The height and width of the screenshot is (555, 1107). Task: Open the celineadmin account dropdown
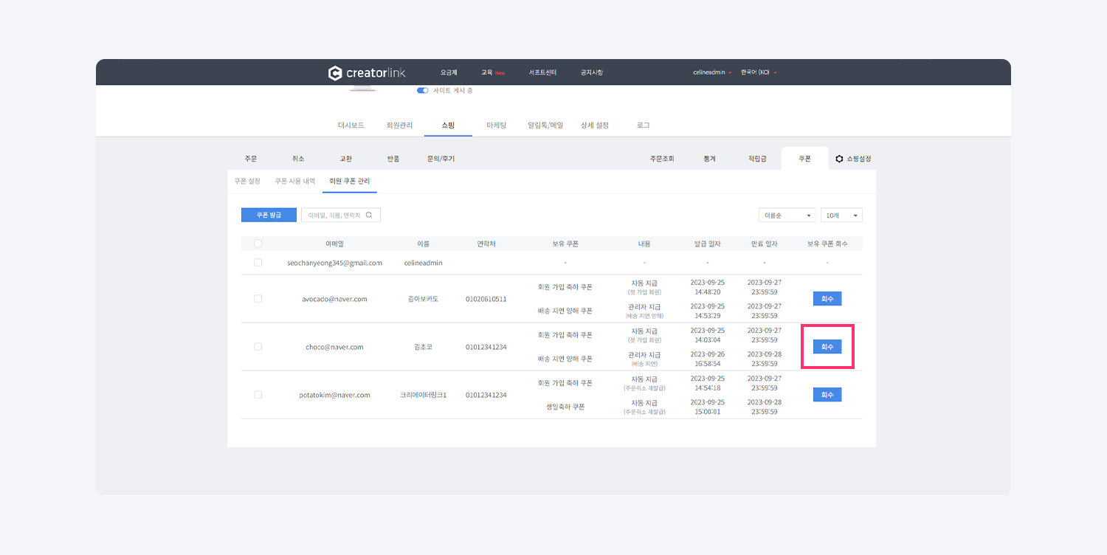[x=712, y=73]
